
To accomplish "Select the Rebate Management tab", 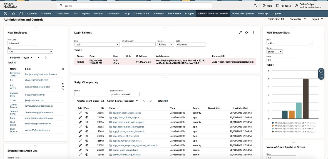I will pos(242,14).
